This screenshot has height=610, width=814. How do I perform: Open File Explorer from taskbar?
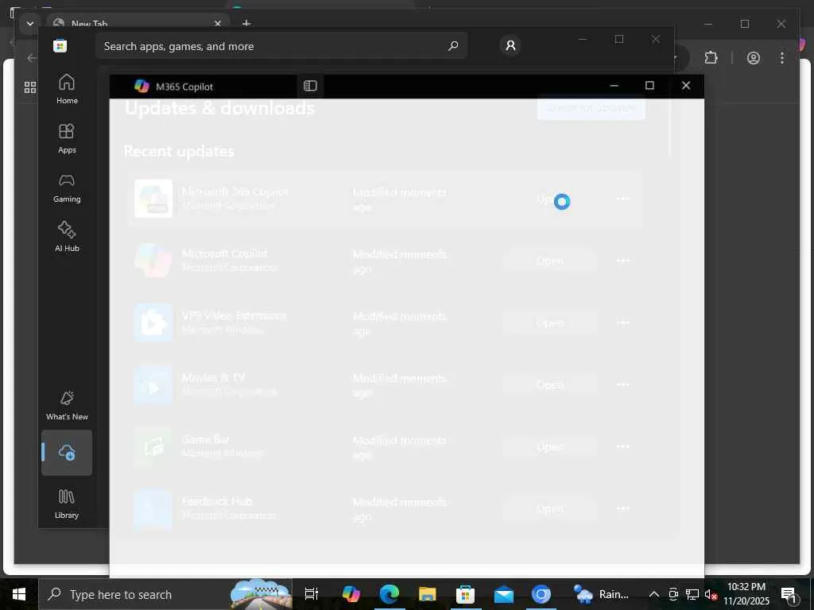pyautogui.click(x=427, y=594)
